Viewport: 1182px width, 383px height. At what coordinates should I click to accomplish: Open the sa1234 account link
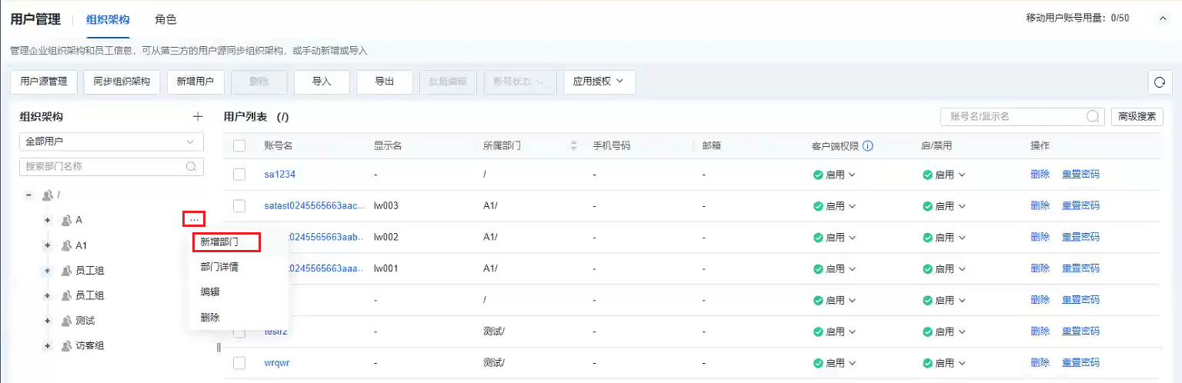tap(279, 175)
